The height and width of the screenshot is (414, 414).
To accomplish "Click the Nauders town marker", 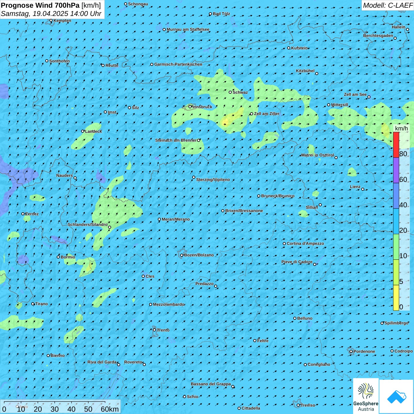I will point(75,178).
